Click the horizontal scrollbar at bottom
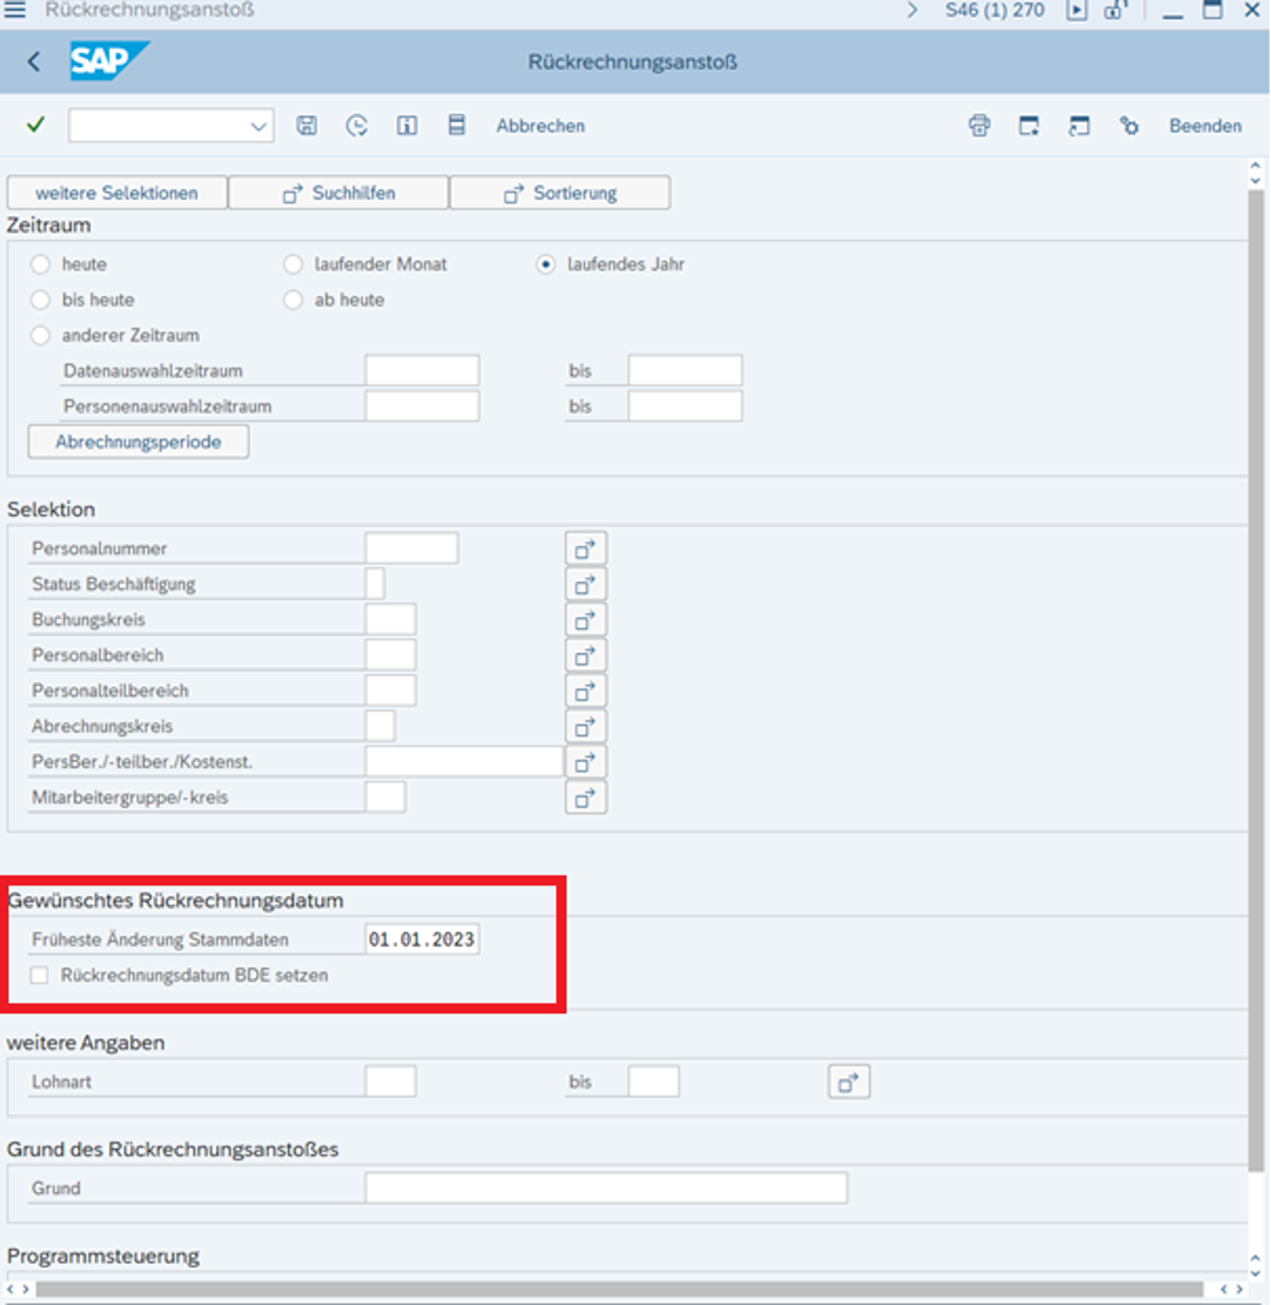Image resolution: width=1271 pixels, height=1305 pixels. (x=618, y=1288)
